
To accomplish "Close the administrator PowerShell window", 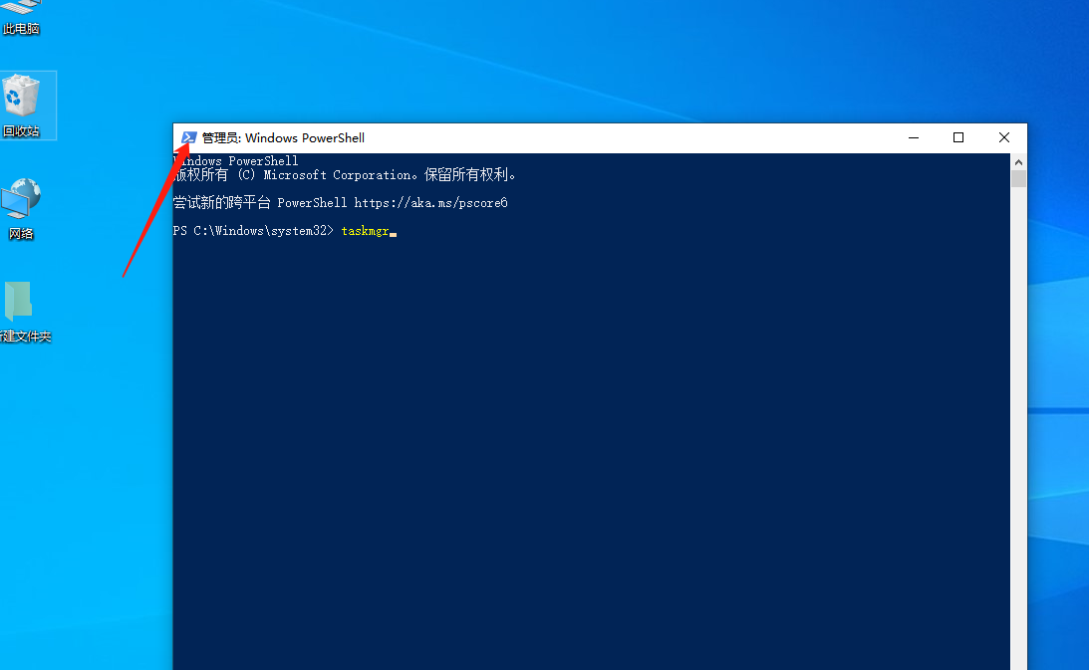I will pyautogui.click(x=1004, y=138).
